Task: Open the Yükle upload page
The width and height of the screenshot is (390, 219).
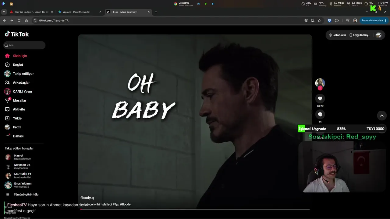Action: click(17, 118)
